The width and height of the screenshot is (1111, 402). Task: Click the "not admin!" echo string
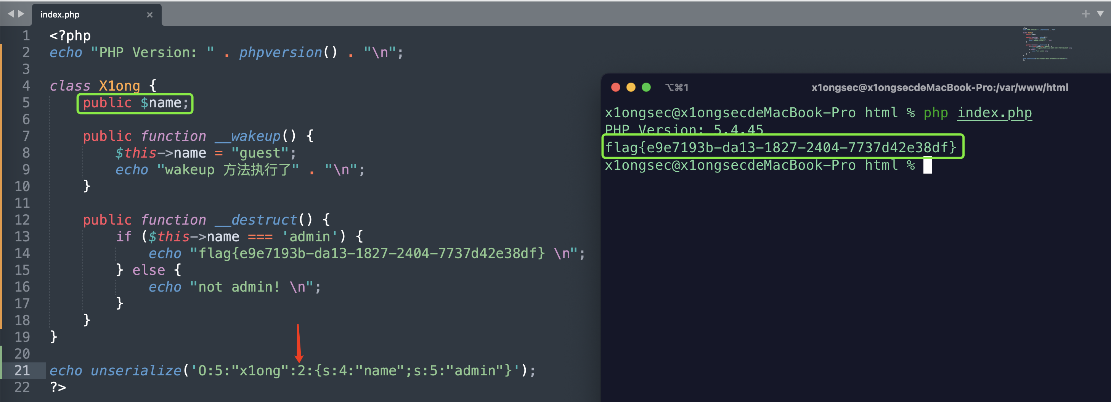[255, 287]
